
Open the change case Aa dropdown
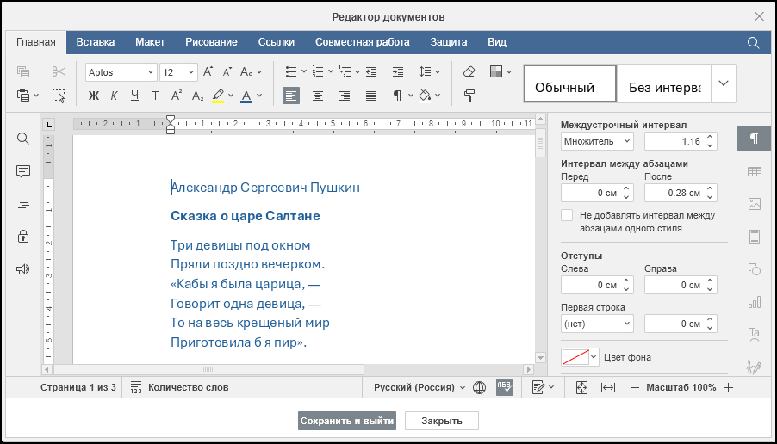tap(251, 71)
